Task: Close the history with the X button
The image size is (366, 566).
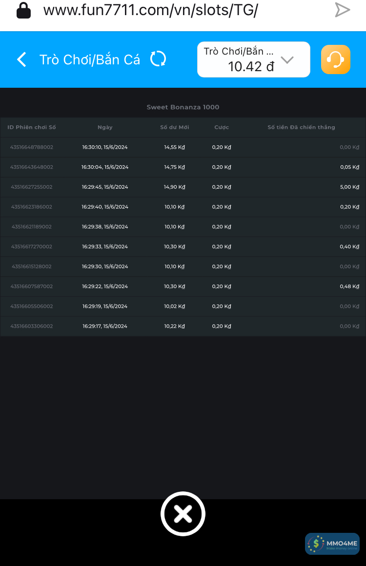Action: pos(183,514)
